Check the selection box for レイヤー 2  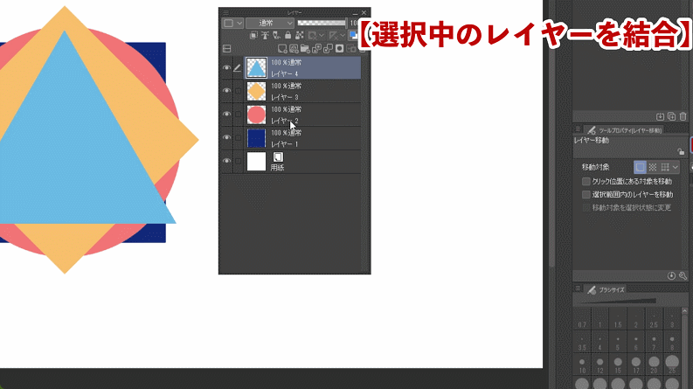(x=239, y=115)
